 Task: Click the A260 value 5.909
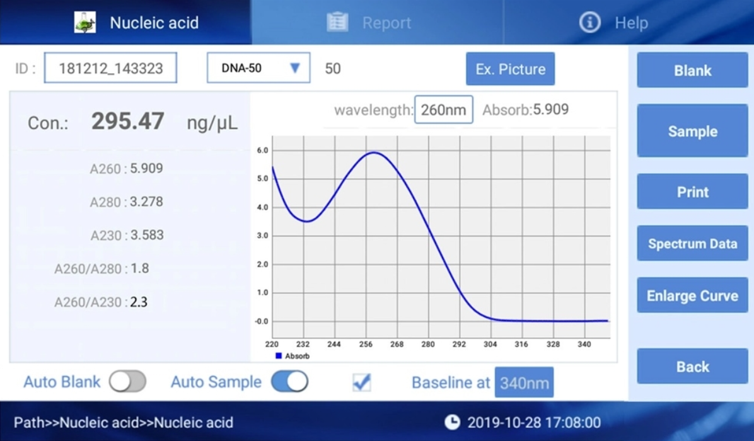point(147,168)
